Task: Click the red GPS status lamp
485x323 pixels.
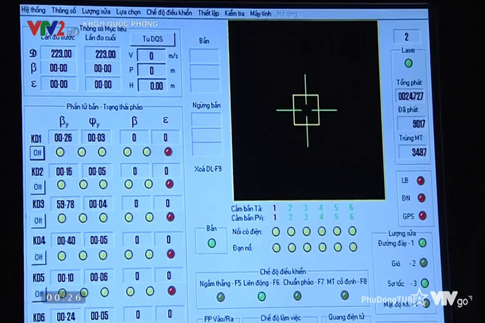Action: (422, 216)
